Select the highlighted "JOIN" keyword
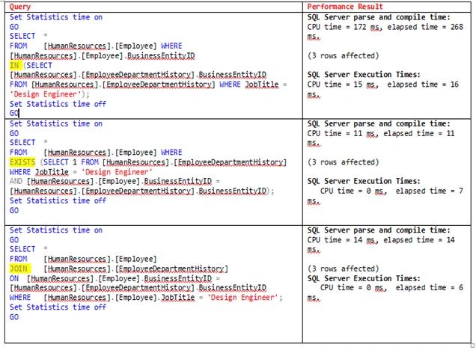Viewport: 476px width, 353px height. 19,268
